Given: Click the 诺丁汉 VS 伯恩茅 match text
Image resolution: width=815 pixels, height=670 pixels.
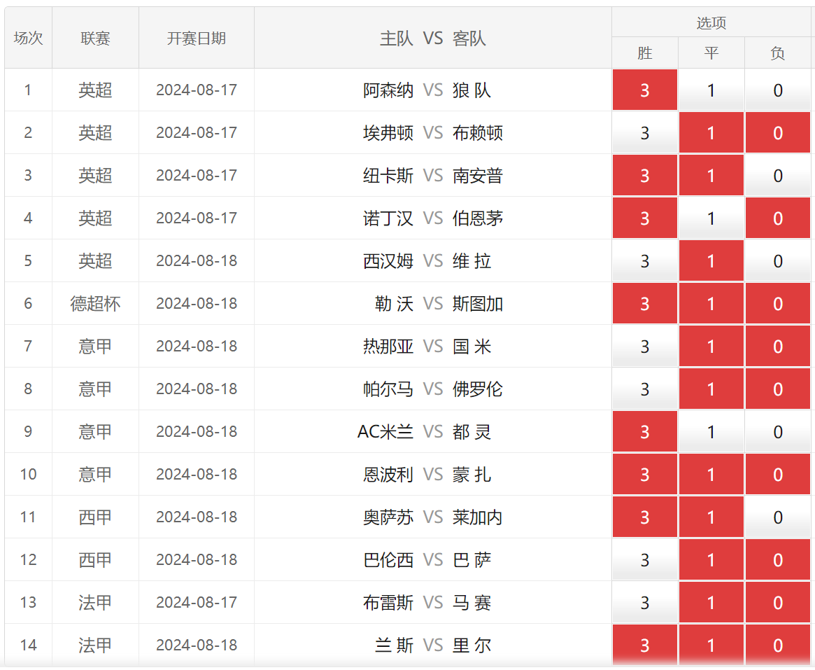Looking at the screenshot, I should pos(433,218).
